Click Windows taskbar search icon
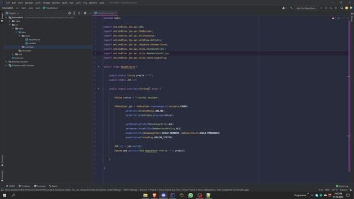Image resolution: width=354 pixels, height=199 pixels. [13, 195]
